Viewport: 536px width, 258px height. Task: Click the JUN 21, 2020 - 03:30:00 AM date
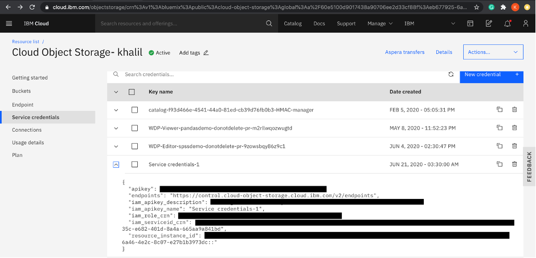(x=424, y=164)
